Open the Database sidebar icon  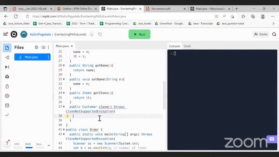7,106
